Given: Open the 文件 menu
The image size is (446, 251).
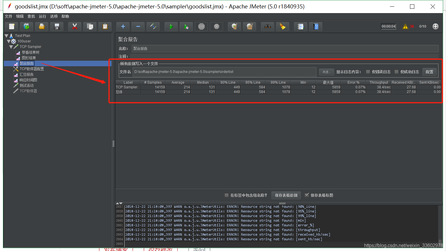Looking at the screenshot, I should click(x=9, y=16).
